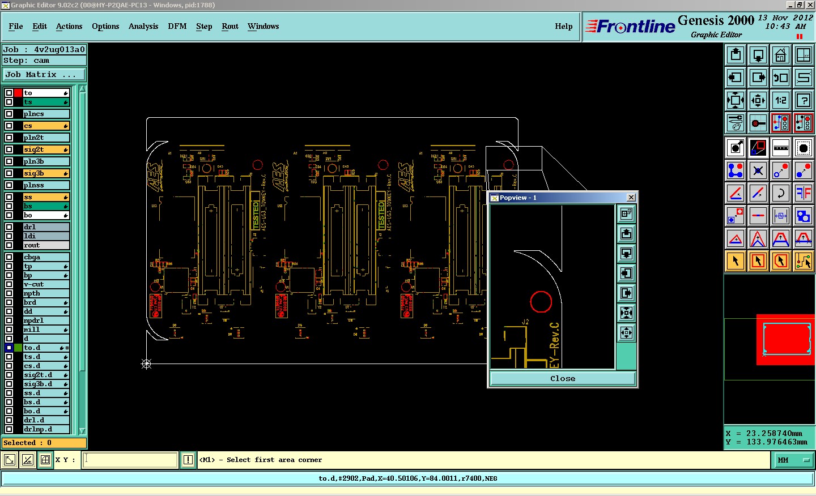Viewport: 816px width, 496px height.
Task: Select the 'cs' layer name
Action: pyautogui.click(x=46, y=126)
